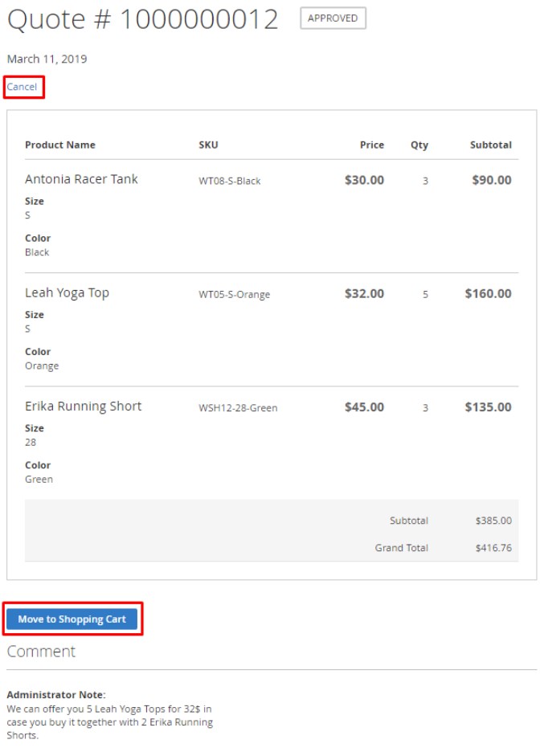544x748 pixels.
Task: Click the Administrator Note text
Action: 55,694
